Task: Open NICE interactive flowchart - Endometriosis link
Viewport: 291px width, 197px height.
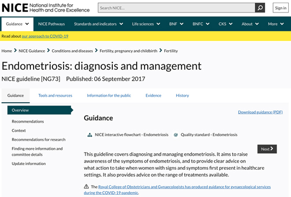Action: point(132,135)
